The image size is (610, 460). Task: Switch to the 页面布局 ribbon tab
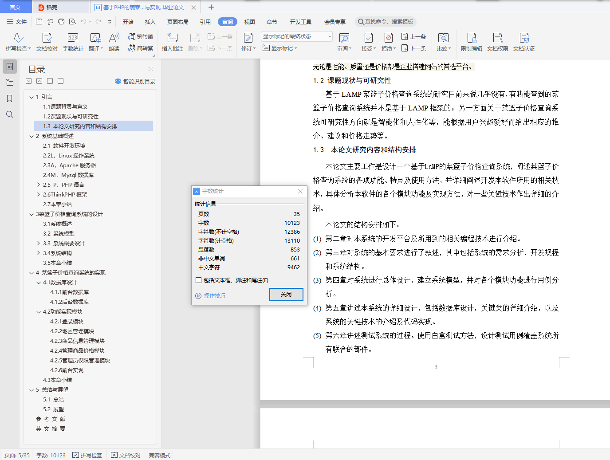point(178,22)
